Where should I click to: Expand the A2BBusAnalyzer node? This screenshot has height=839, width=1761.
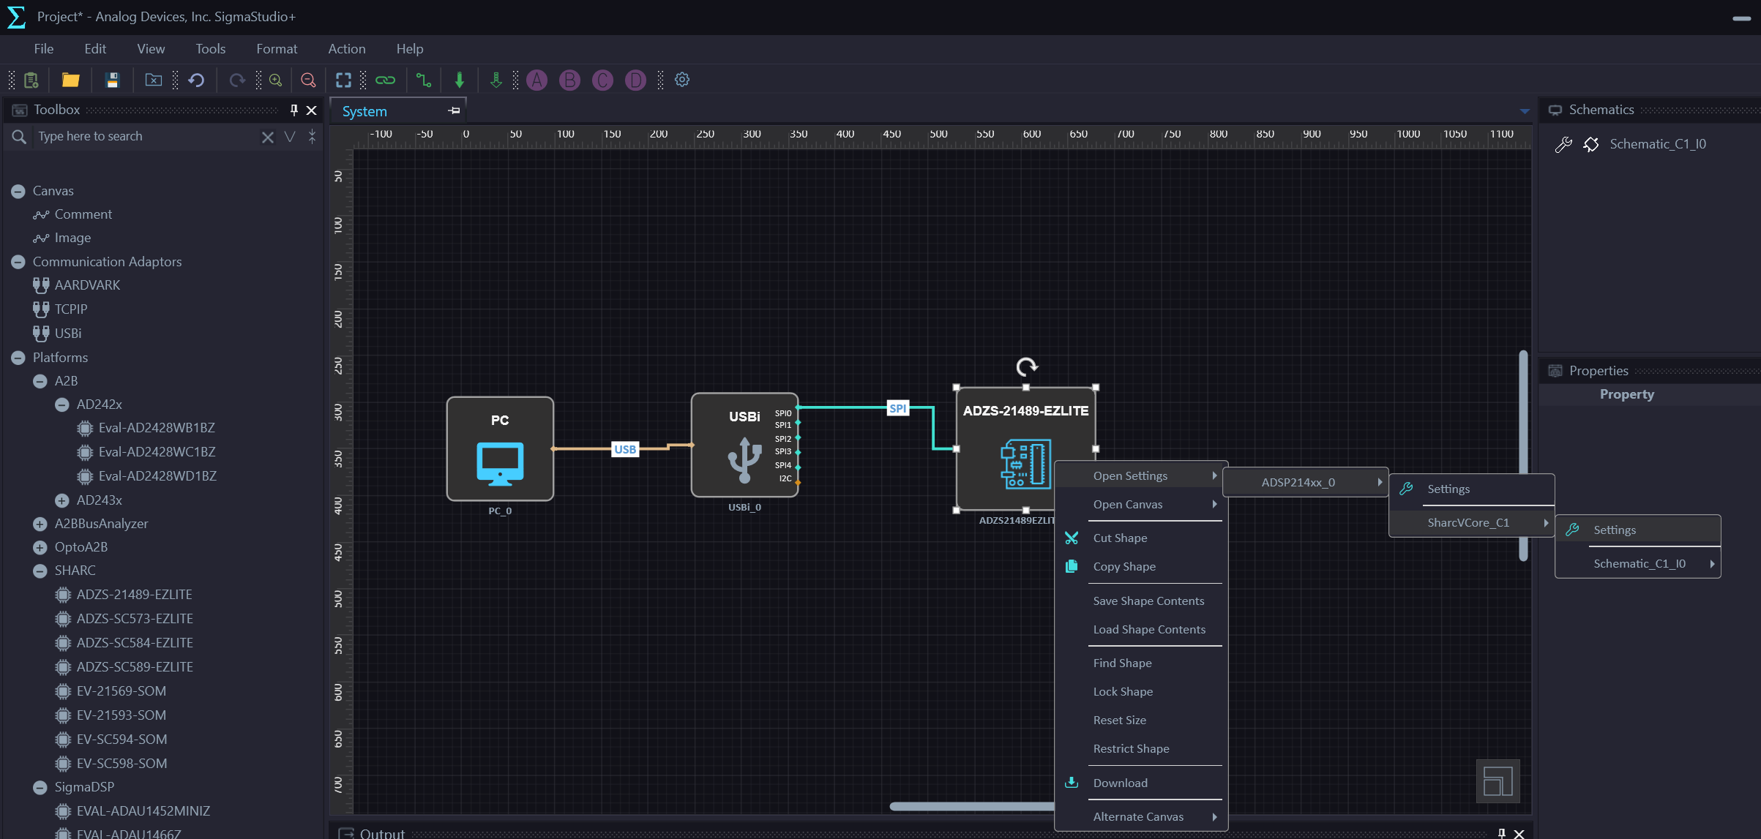[x=40, y=524]
